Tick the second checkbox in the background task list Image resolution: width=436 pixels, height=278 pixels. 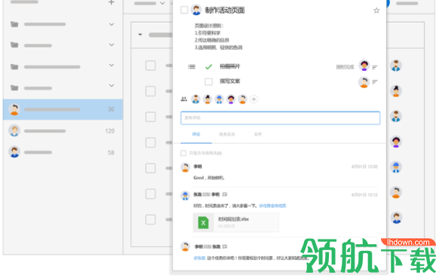[x=150, y=91]
